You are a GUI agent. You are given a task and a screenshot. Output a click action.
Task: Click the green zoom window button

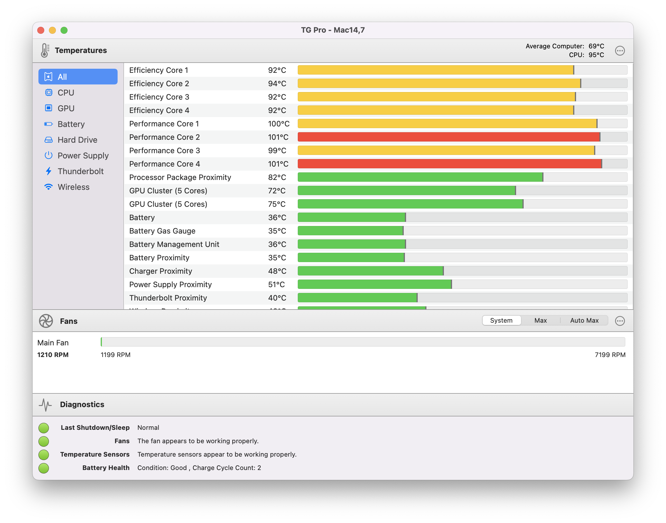click(x=64, y=30)
